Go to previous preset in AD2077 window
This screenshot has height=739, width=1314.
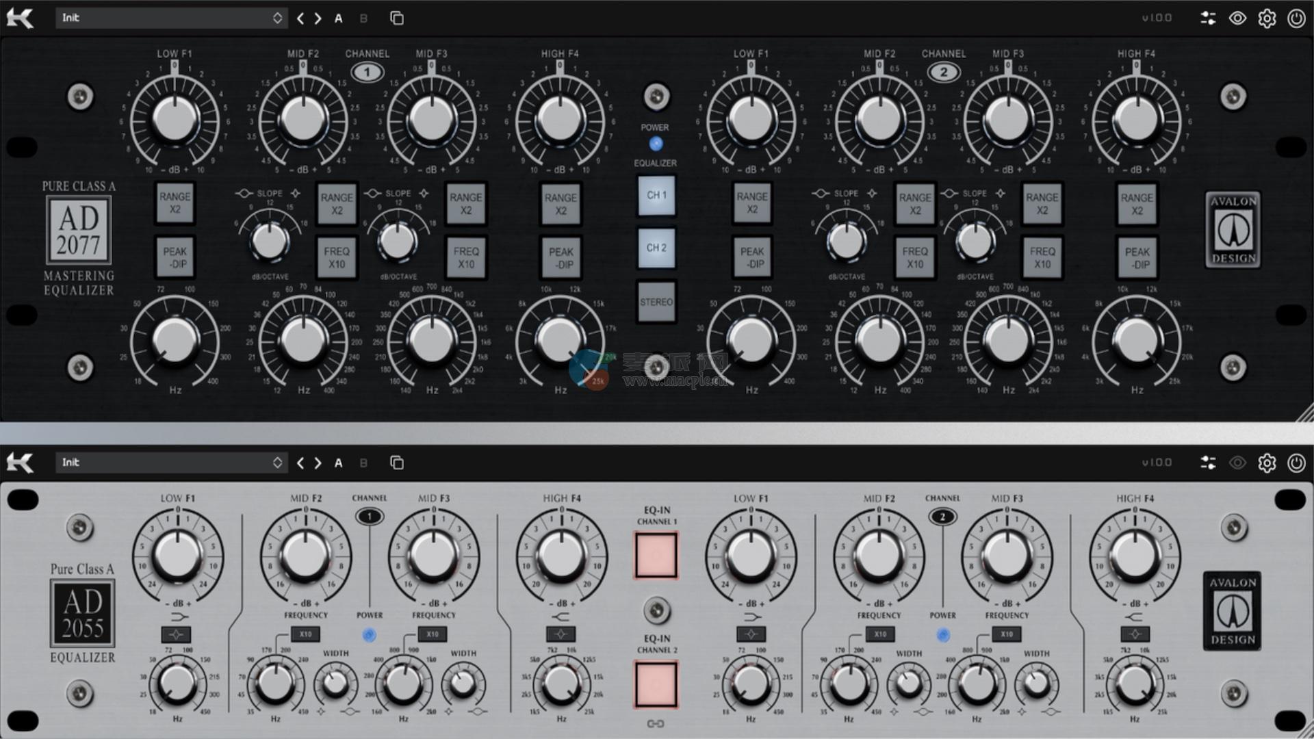pyautogui.click(x=300, y=18)
